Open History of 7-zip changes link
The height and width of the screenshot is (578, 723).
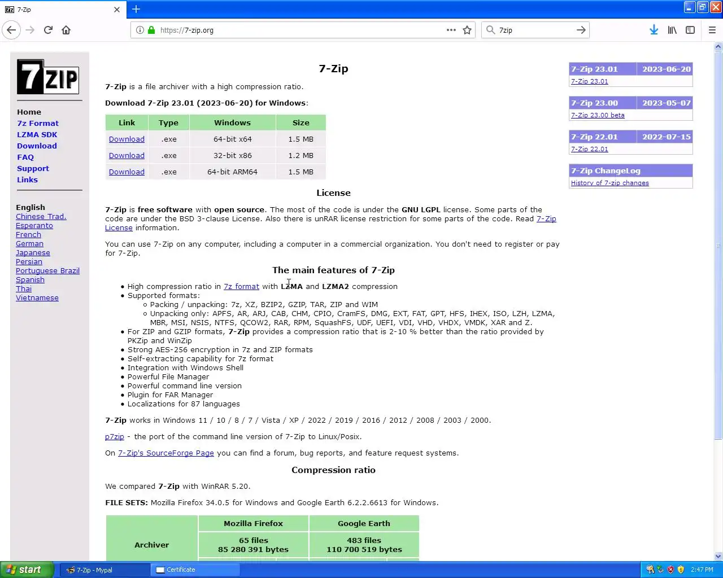609,183
